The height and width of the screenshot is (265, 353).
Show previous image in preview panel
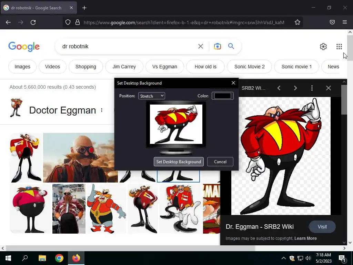[x=279, y=88]
